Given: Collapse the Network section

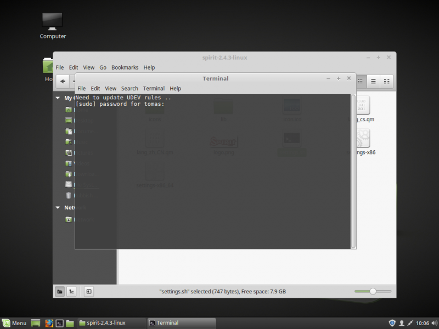Looking at the screenshot, I should (x=58, y=207).
